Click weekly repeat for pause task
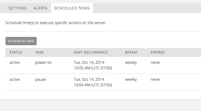This screenshot has width=201, height=111. [x=131, y=80]
